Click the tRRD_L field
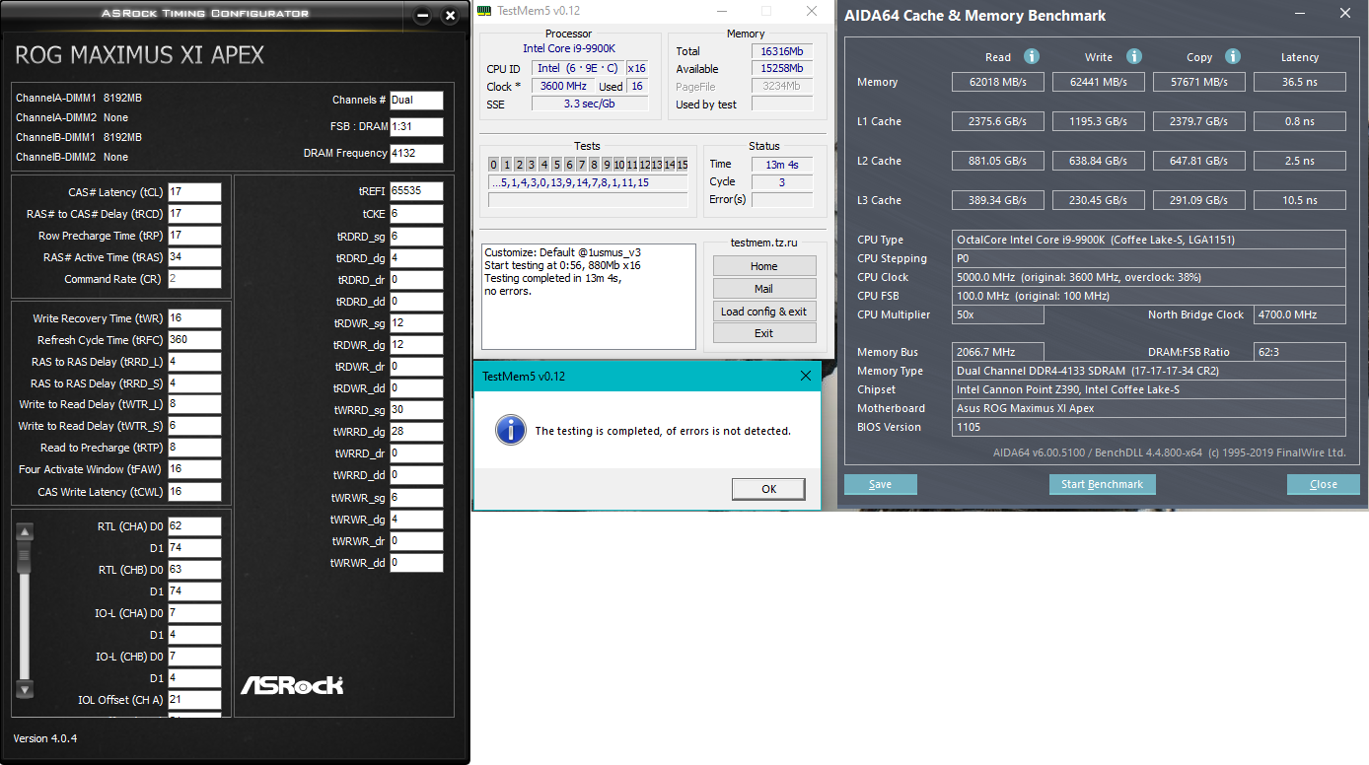 click(194, 361)
